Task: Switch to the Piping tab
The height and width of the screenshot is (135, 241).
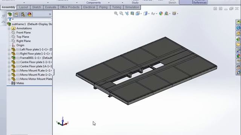Action: pos(103,7)
